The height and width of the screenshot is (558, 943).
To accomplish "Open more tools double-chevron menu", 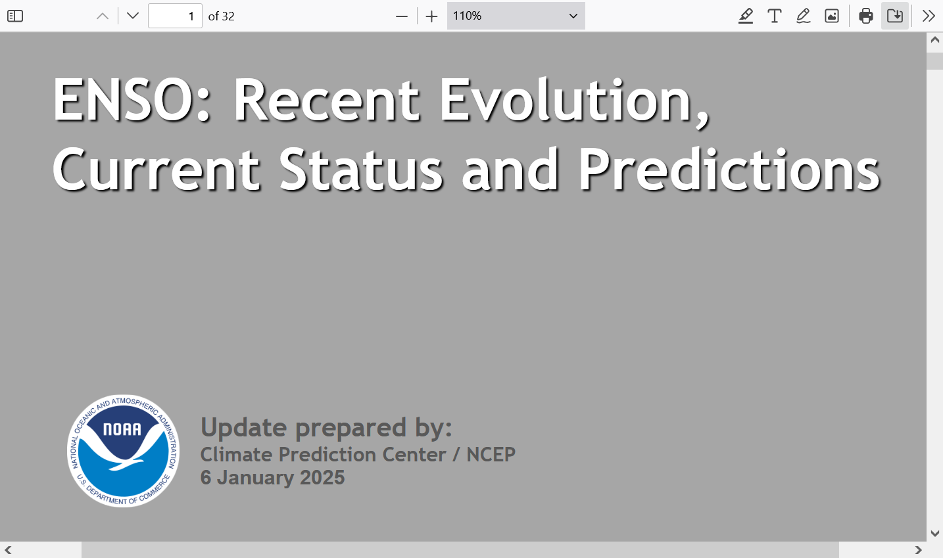I will (x=929, y=16).
